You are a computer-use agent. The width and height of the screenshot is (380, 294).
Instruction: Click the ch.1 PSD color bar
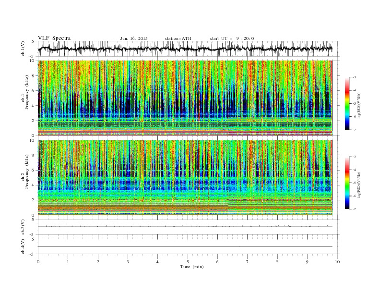347,103
